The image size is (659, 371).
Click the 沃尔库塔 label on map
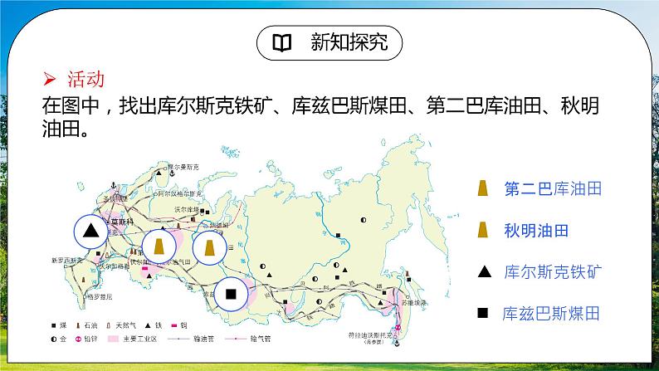(x=186, y=209)
